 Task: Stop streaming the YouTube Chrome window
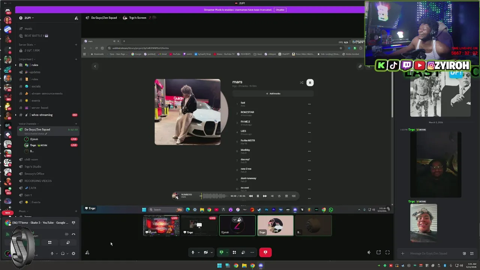click(x=73, y=222)
